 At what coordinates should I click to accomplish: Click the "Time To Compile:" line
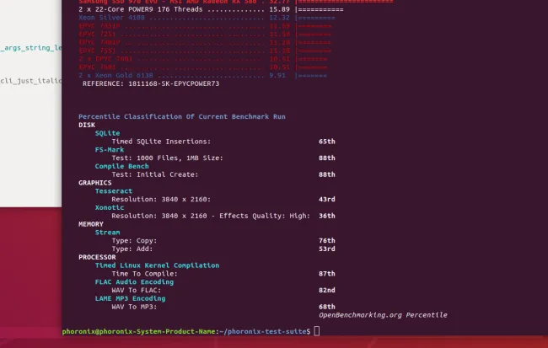coord(145,274)
